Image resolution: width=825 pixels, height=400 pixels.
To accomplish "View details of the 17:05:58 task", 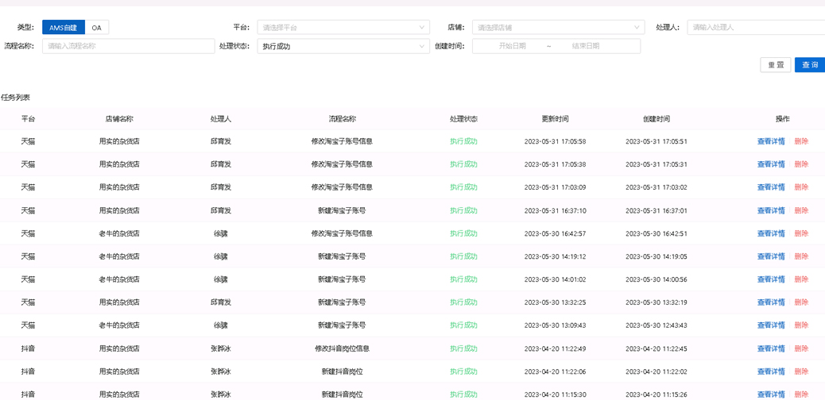I will point(770,141).
